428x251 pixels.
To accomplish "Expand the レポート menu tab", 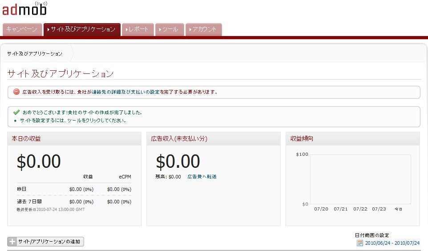I will 137,29.
